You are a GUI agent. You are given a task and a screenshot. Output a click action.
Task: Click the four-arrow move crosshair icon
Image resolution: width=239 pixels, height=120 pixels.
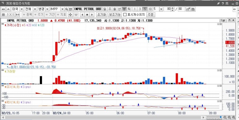(x=70, y=15)
